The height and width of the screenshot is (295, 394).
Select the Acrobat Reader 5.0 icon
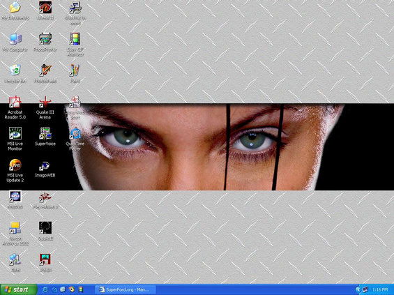(x=15, y=102)
